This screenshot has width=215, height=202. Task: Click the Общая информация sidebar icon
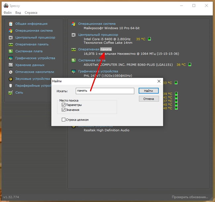11,24
